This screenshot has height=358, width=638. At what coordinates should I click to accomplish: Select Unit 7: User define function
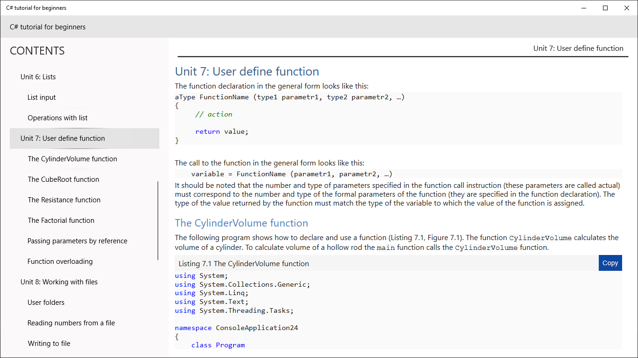[x=63, y=138]
